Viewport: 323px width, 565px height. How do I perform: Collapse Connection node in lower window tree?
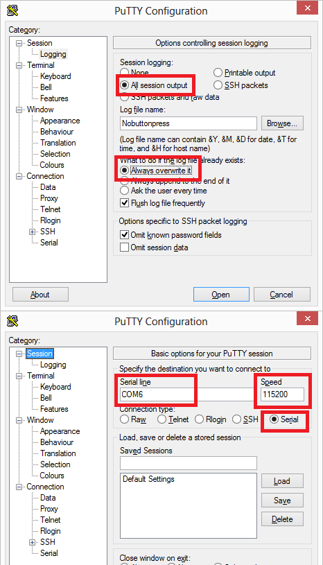[x=19, y=487]
